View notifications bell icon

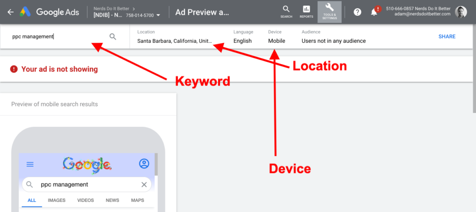coord(374,12)
